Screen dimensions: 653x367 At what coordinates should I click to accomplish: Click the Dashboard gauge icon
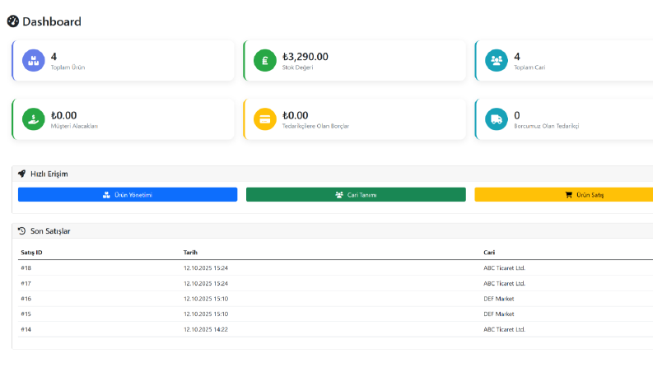tap(13, 21)
